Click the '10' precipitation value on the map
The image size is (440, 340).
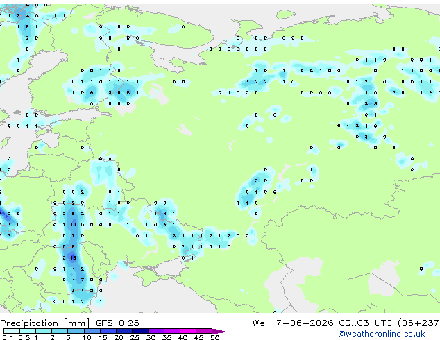pos(74,225)
